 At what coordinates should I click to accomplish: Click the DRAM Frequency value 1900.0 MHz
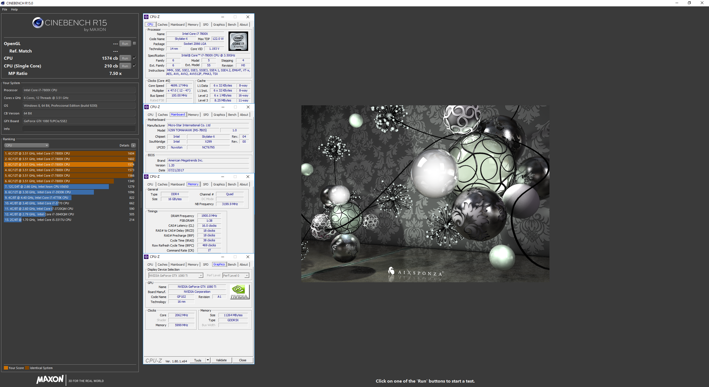(x=209, y=216)
